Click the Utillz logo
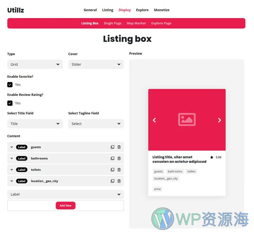The image size is (254, 236). pos(16,10)
